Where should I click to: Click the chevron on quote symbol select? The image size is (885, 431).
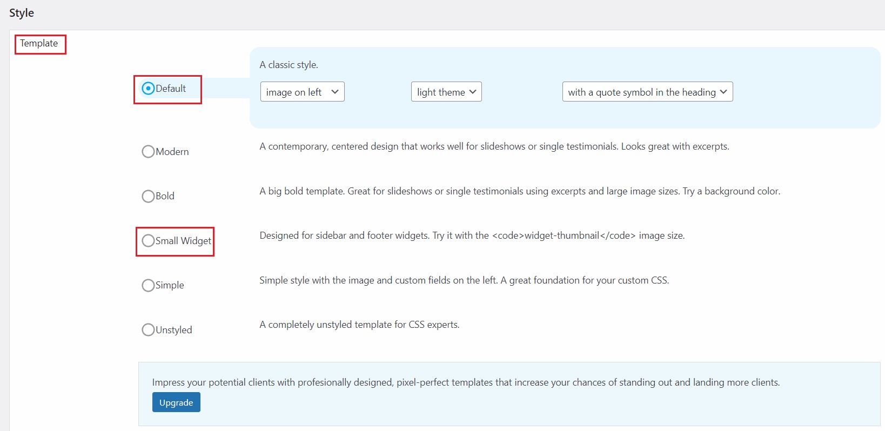723,92
